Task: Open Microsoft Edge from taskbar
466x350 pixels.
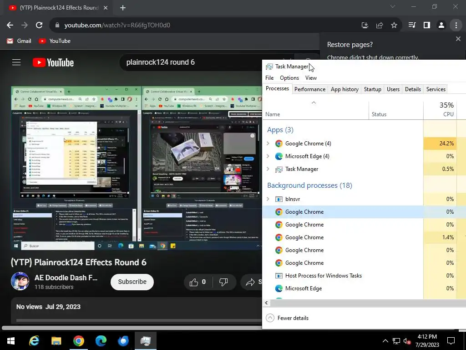Action: point(101,341)
